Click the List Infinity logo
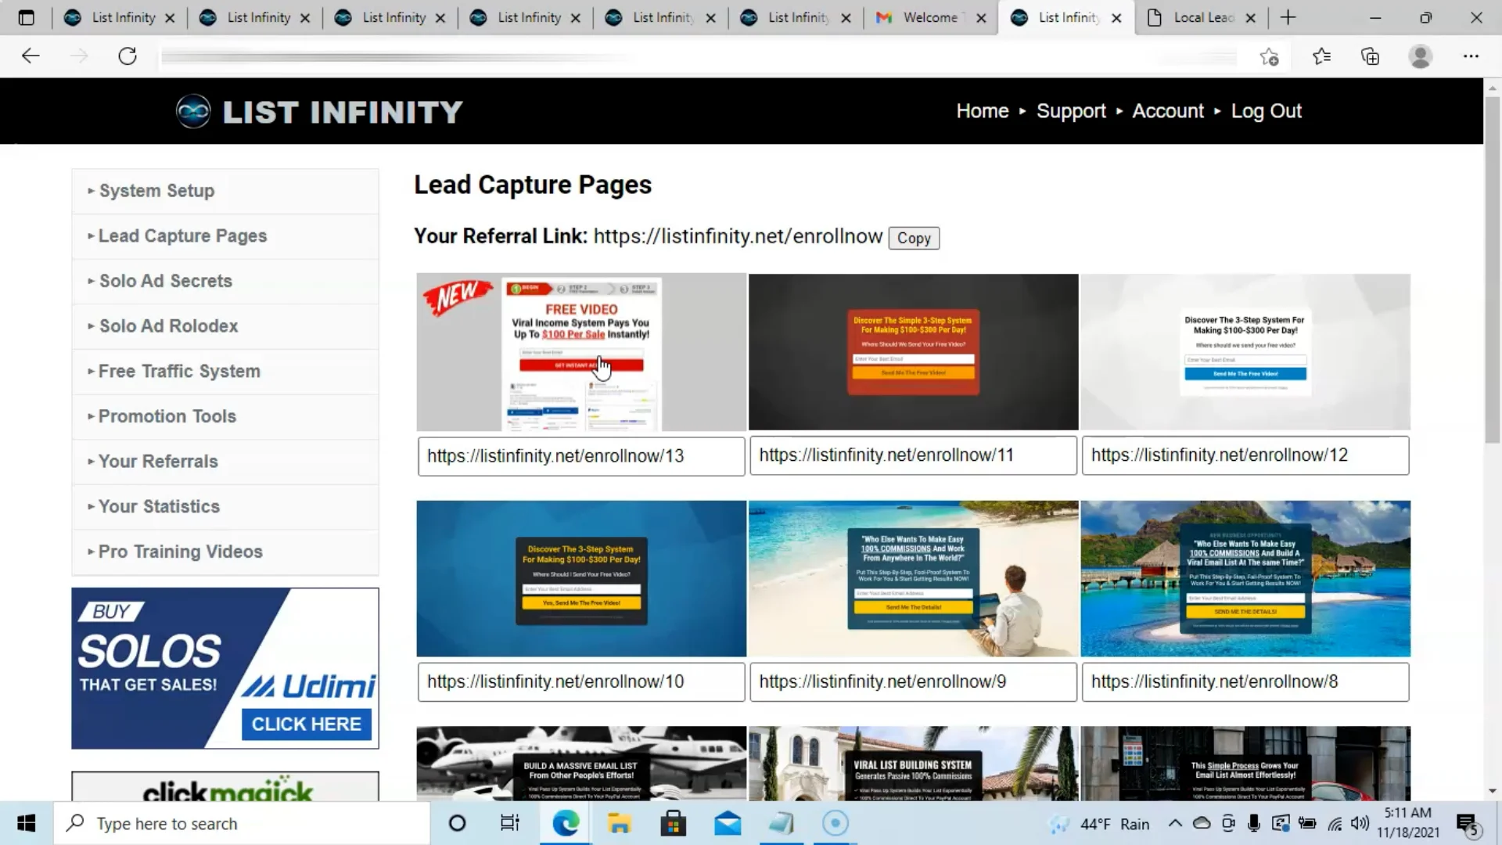 tap(320, 111)
